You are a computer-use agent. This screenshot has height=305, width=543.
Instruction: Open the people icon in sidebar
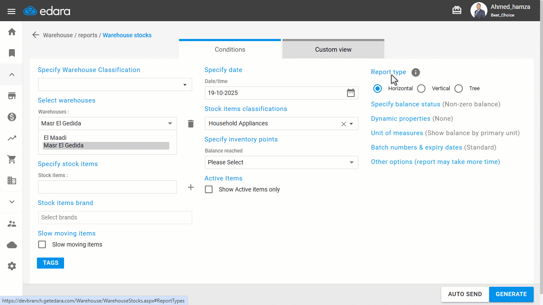[12, 224]
